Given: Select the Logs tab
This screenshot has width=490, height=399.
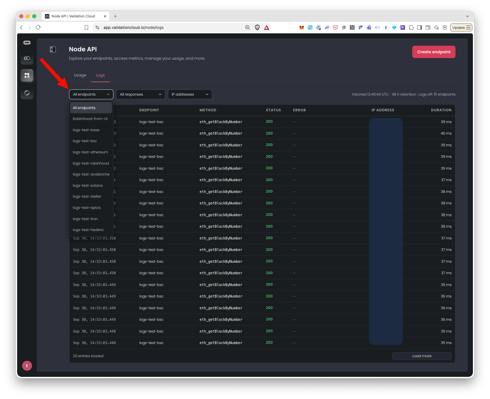Looking at the screenshot, I should [x=100, y=75].
